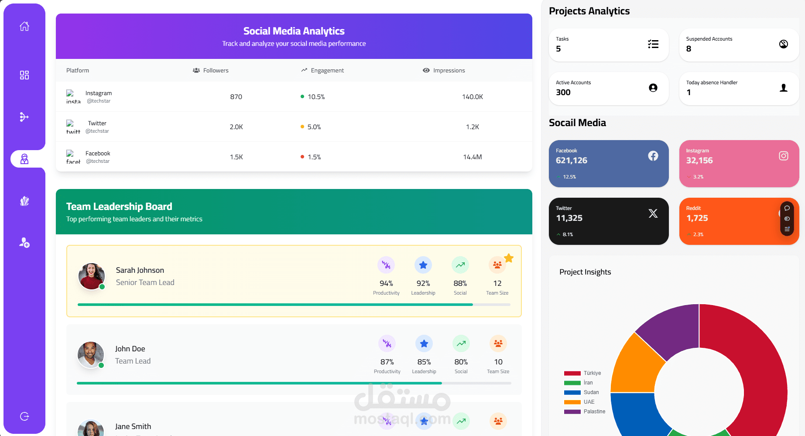Open the Active Accounts card
This screenshot has height=436, width=805.
pos(609,89)
